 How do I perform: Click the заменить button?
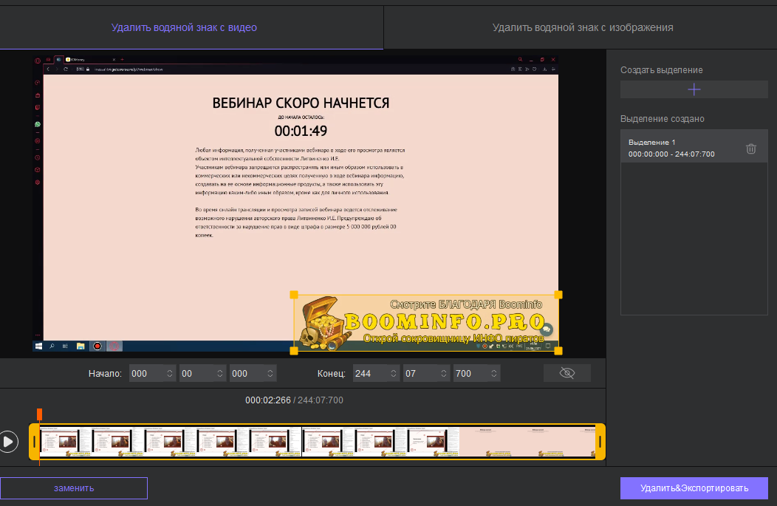click(74, 488)
